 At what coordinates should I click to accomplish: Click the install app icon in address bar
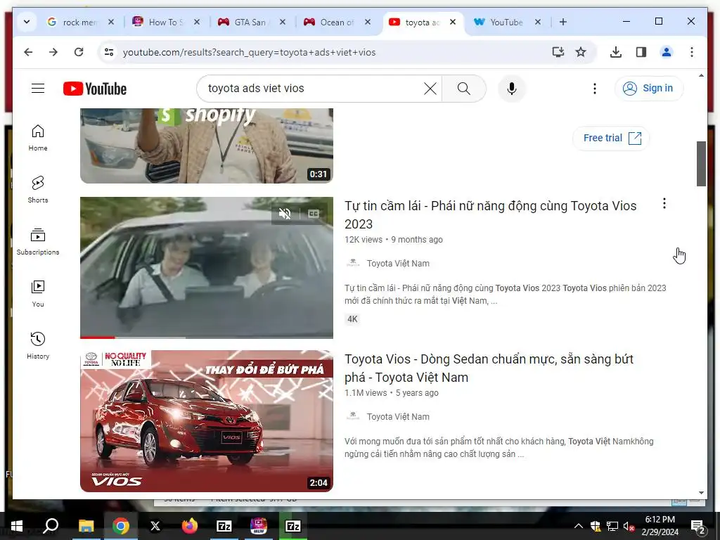[558, 52]
